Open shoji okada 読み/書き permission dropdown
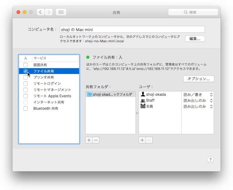 211,95
